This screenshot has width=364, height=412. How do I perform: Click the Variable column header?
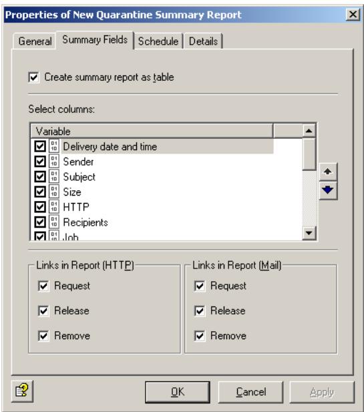pyautogui.click(x=152, y=131)
